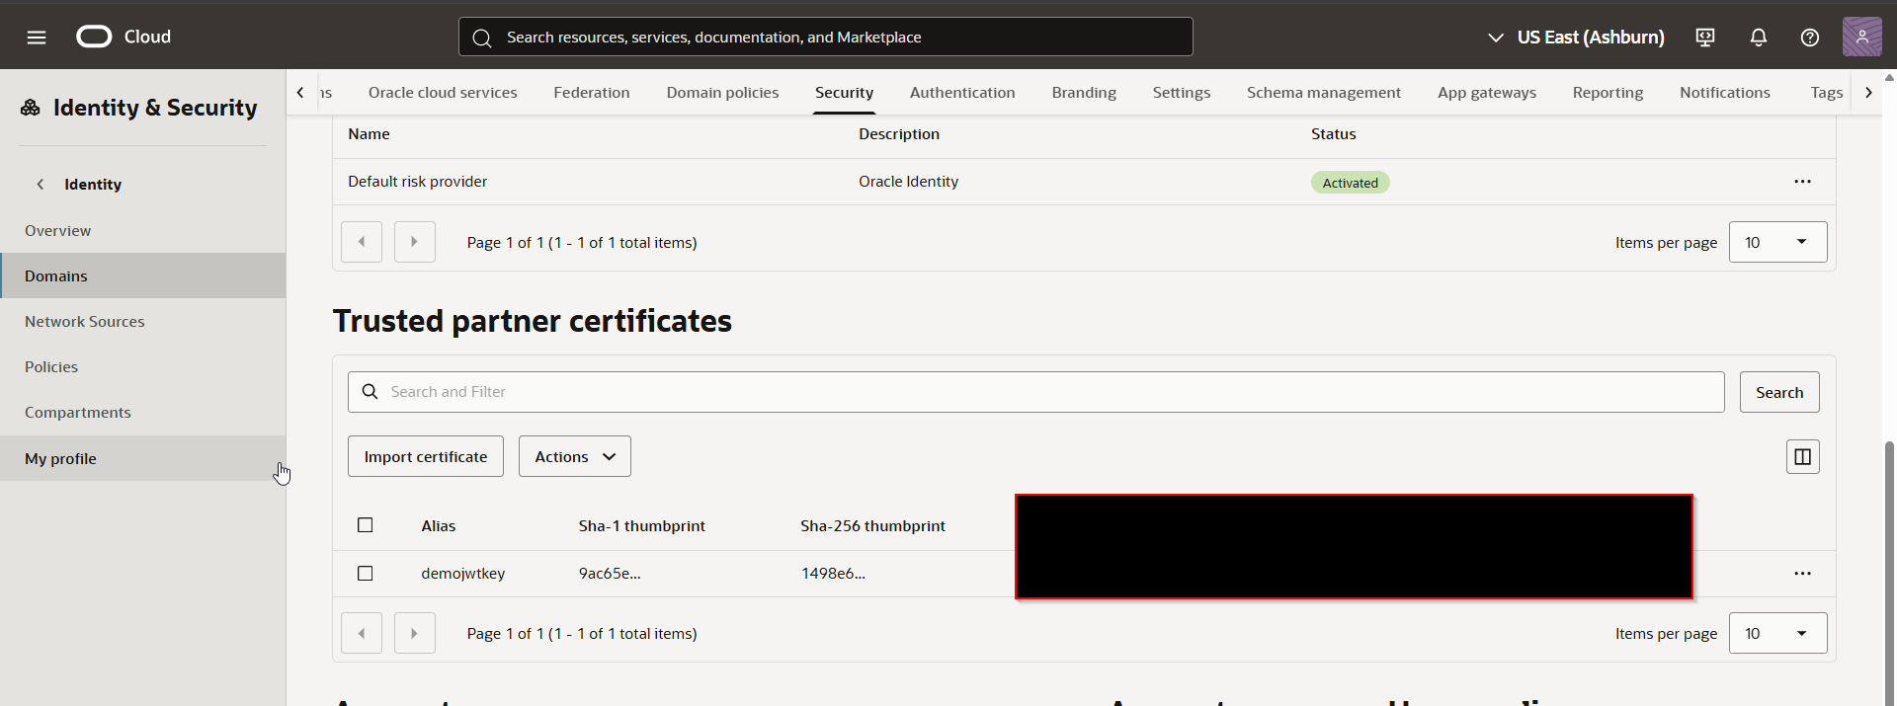Click the Search button for certificates
Screen dimensions: 1897x706
coord(1778,393)
